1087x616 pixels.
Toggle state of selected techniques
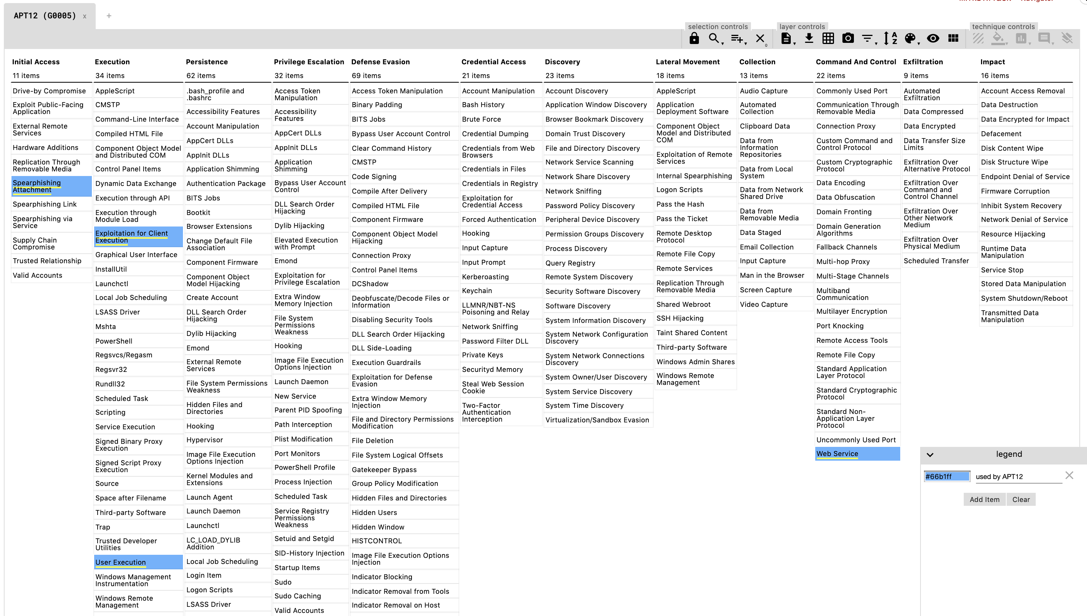pos(978,39)
